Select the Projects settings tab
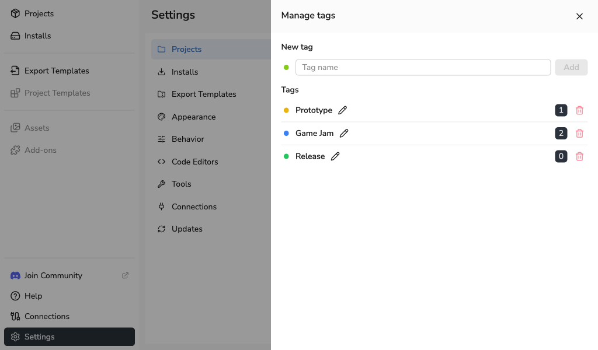 [x=211, y=49]
